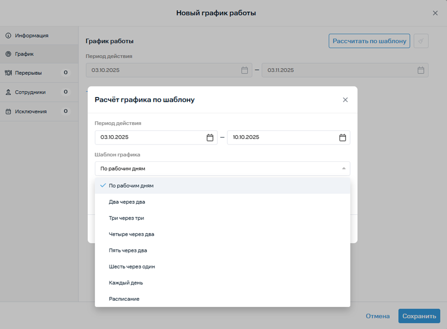Pick Расписание from template list
447x329 pixels.
124,299
